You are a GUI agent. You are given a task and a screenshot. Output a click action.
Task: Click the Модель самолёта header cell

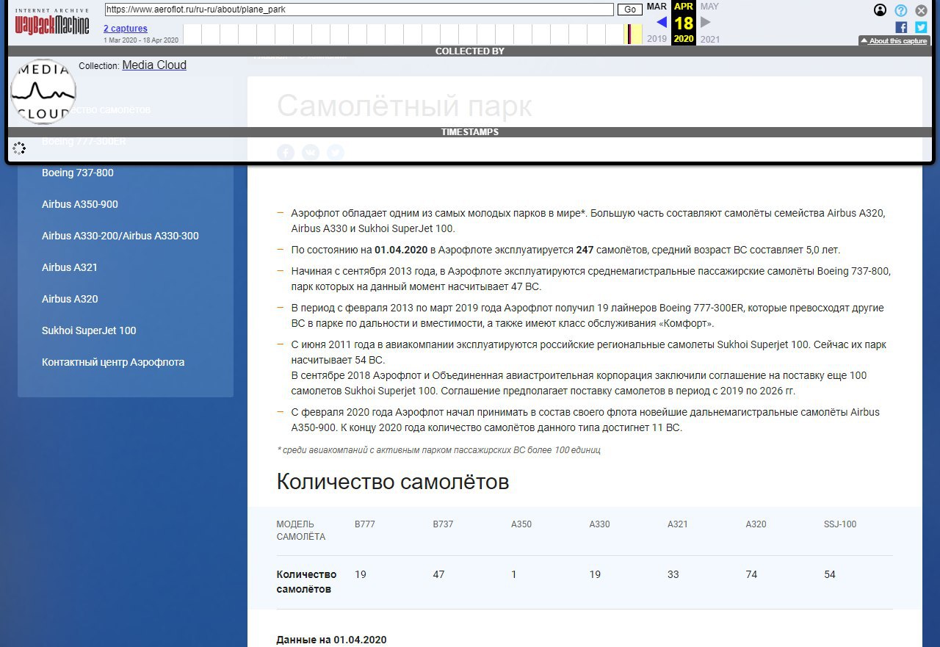300,530
